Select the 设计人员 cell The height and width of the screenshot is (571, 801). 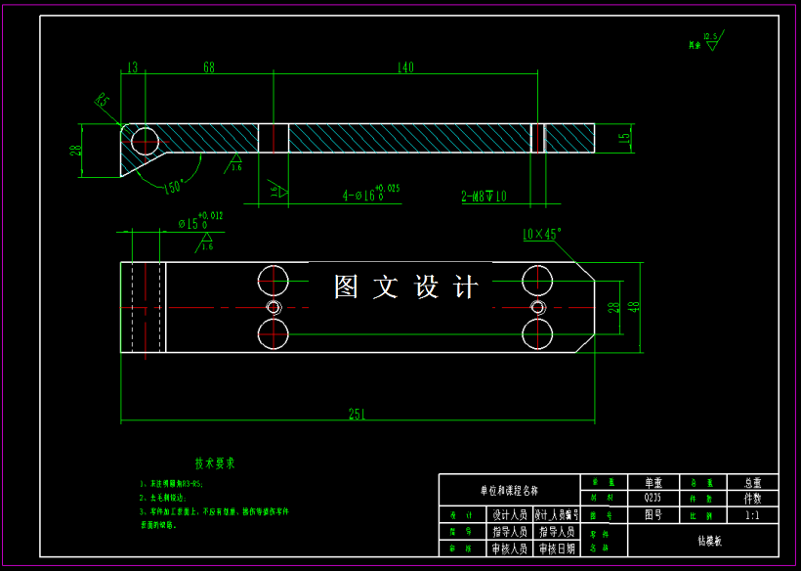[x=510, y=514]
